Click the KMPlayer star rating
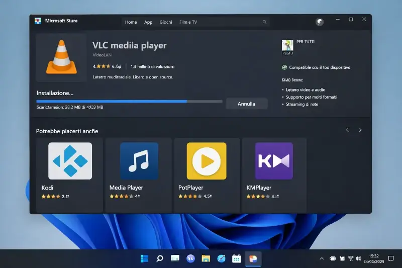The image size is (402, 268). click(262, 197)
